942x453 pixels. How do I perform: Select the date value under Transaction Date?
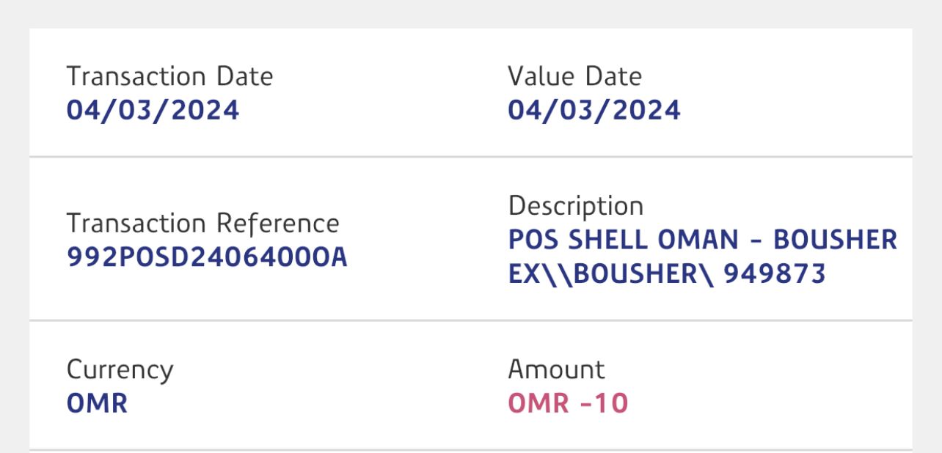click(153, 111)
